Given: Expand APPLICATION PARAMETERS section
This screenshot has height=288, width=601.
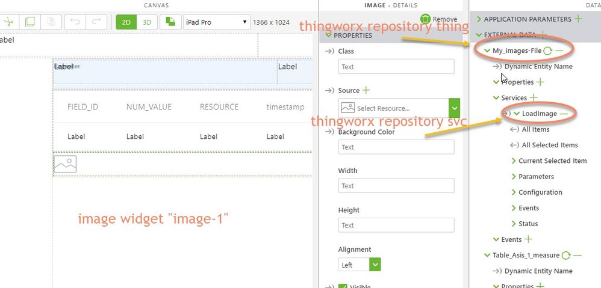Looking at the screenshot, I should (x=479, y=19).
